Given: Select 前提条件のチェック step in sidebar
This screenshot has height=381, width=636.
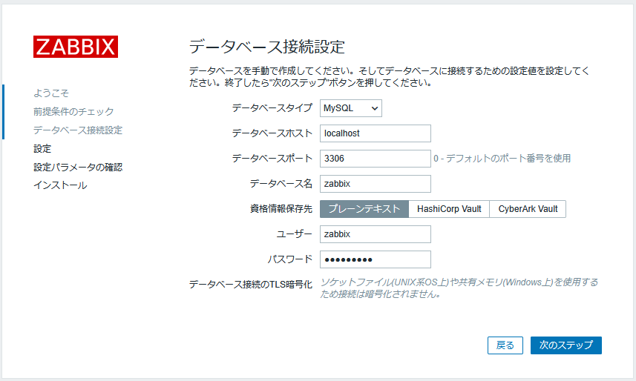Looking at the screenshot, I should coord(73,111).
